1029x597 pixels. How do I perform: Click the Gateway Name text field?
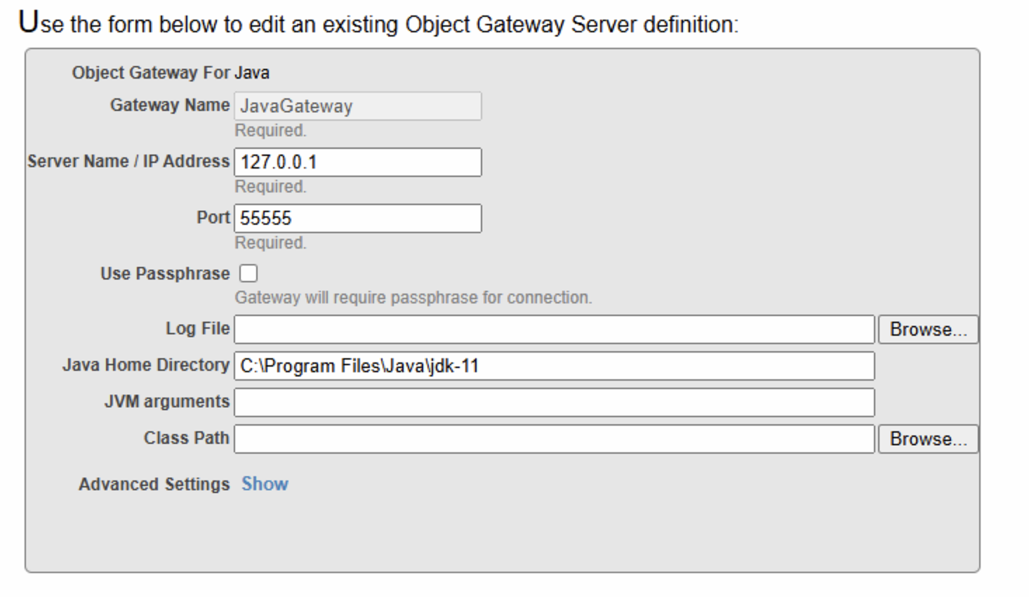[x=357, y=106]
